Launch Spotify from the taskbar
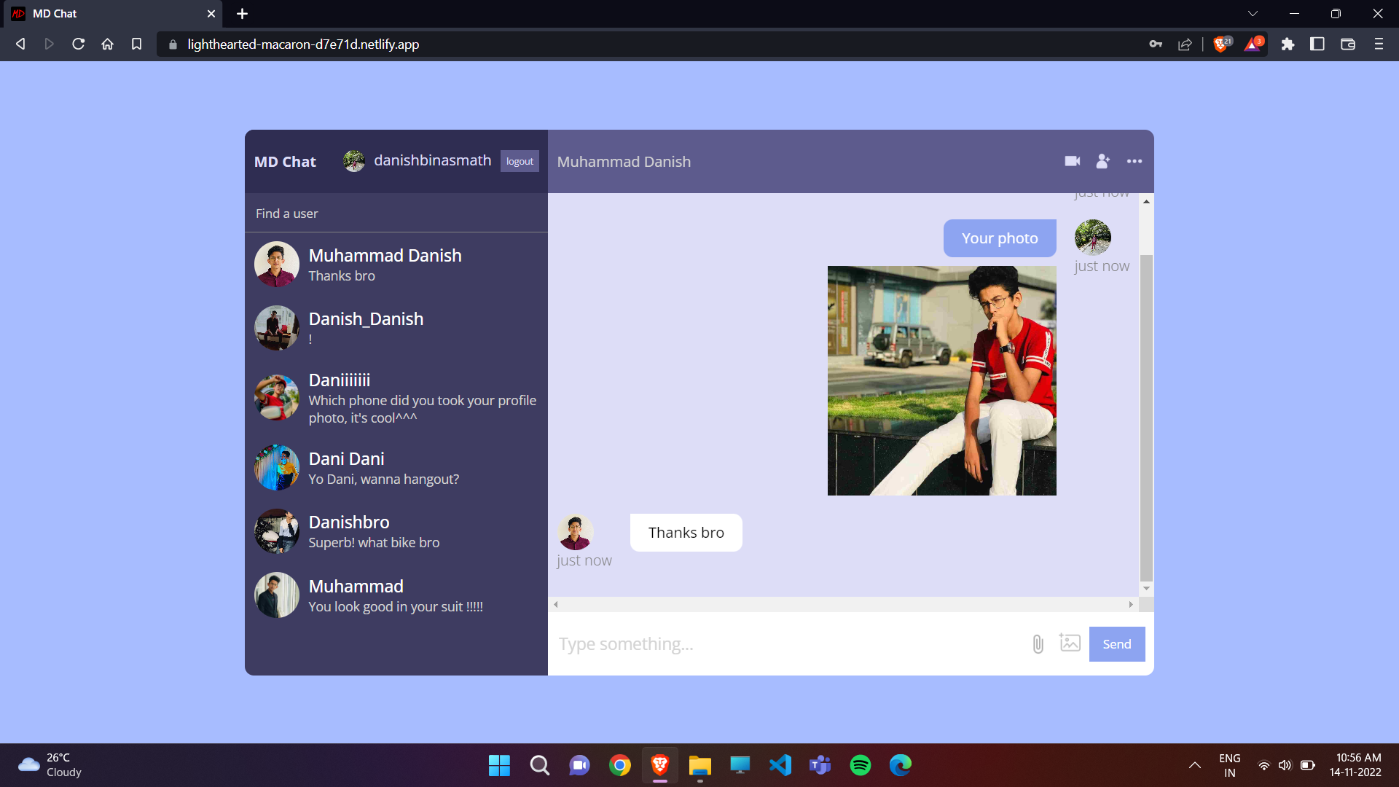Viewport: 1399px width, 787px height. pyautogui.click(x=860, y=765)
